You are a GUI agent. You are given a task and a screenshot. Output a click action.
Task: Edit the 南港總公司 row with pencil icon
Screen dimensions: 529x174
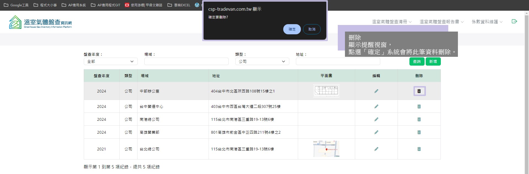376,119
